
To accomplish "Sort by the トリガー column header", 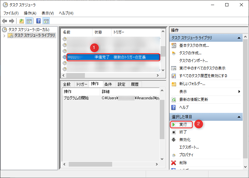I will point(136,32).
